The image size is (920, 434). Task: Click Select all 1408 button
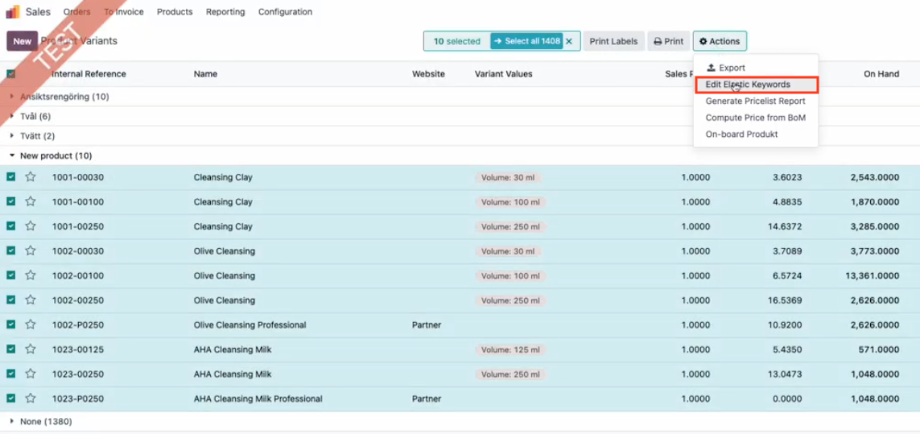pos(526,41)
